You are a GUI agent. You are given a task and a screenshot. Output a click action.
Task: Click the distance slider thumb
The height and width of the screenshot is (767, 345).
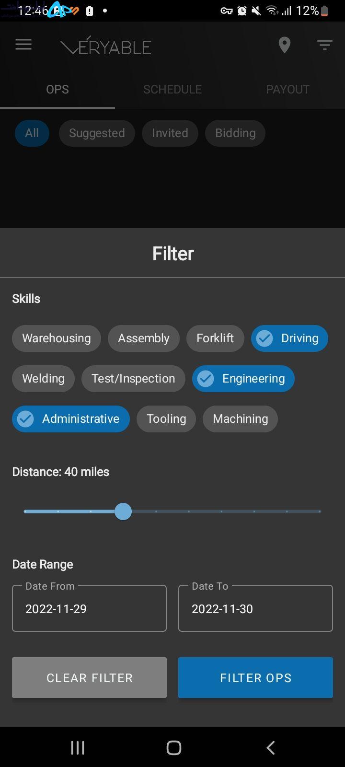tap(123, 511)
